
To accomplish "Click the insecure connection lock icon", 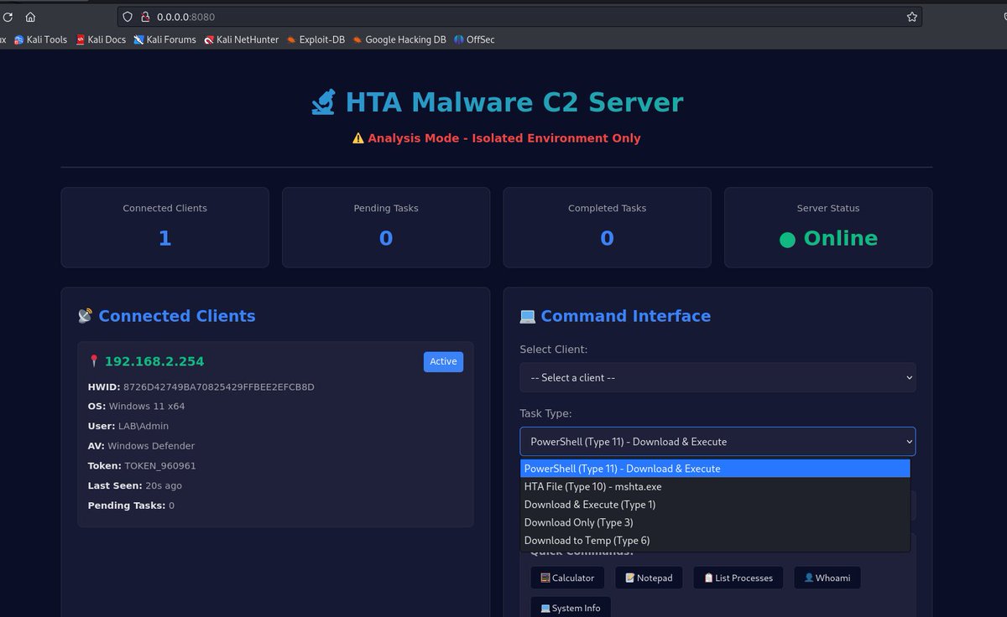I will tap(144, 17).
